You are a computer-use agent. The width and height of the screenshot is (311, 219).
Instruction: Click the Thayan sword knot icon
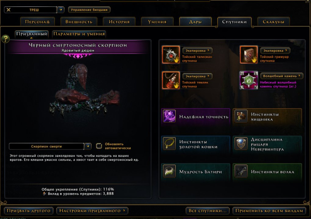tap(171, 80)
